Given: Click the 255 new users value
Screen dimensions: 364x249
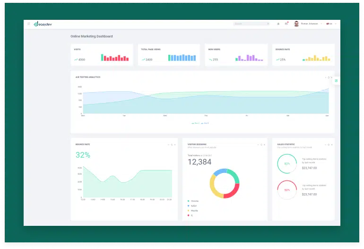Looking at the screenshot, I should pos(216,60).
